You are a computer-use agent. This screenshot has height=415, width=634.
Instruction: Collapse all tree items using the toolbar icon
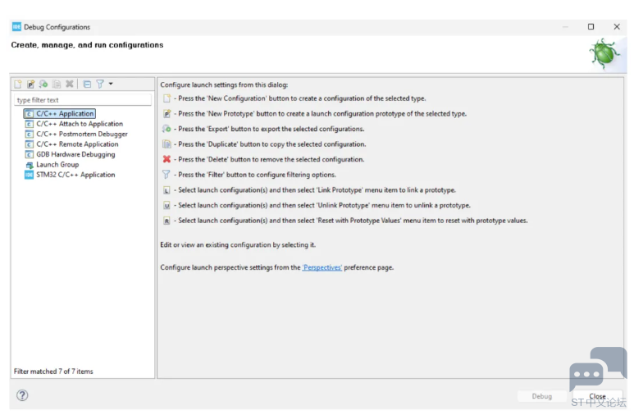coord(87,84)
